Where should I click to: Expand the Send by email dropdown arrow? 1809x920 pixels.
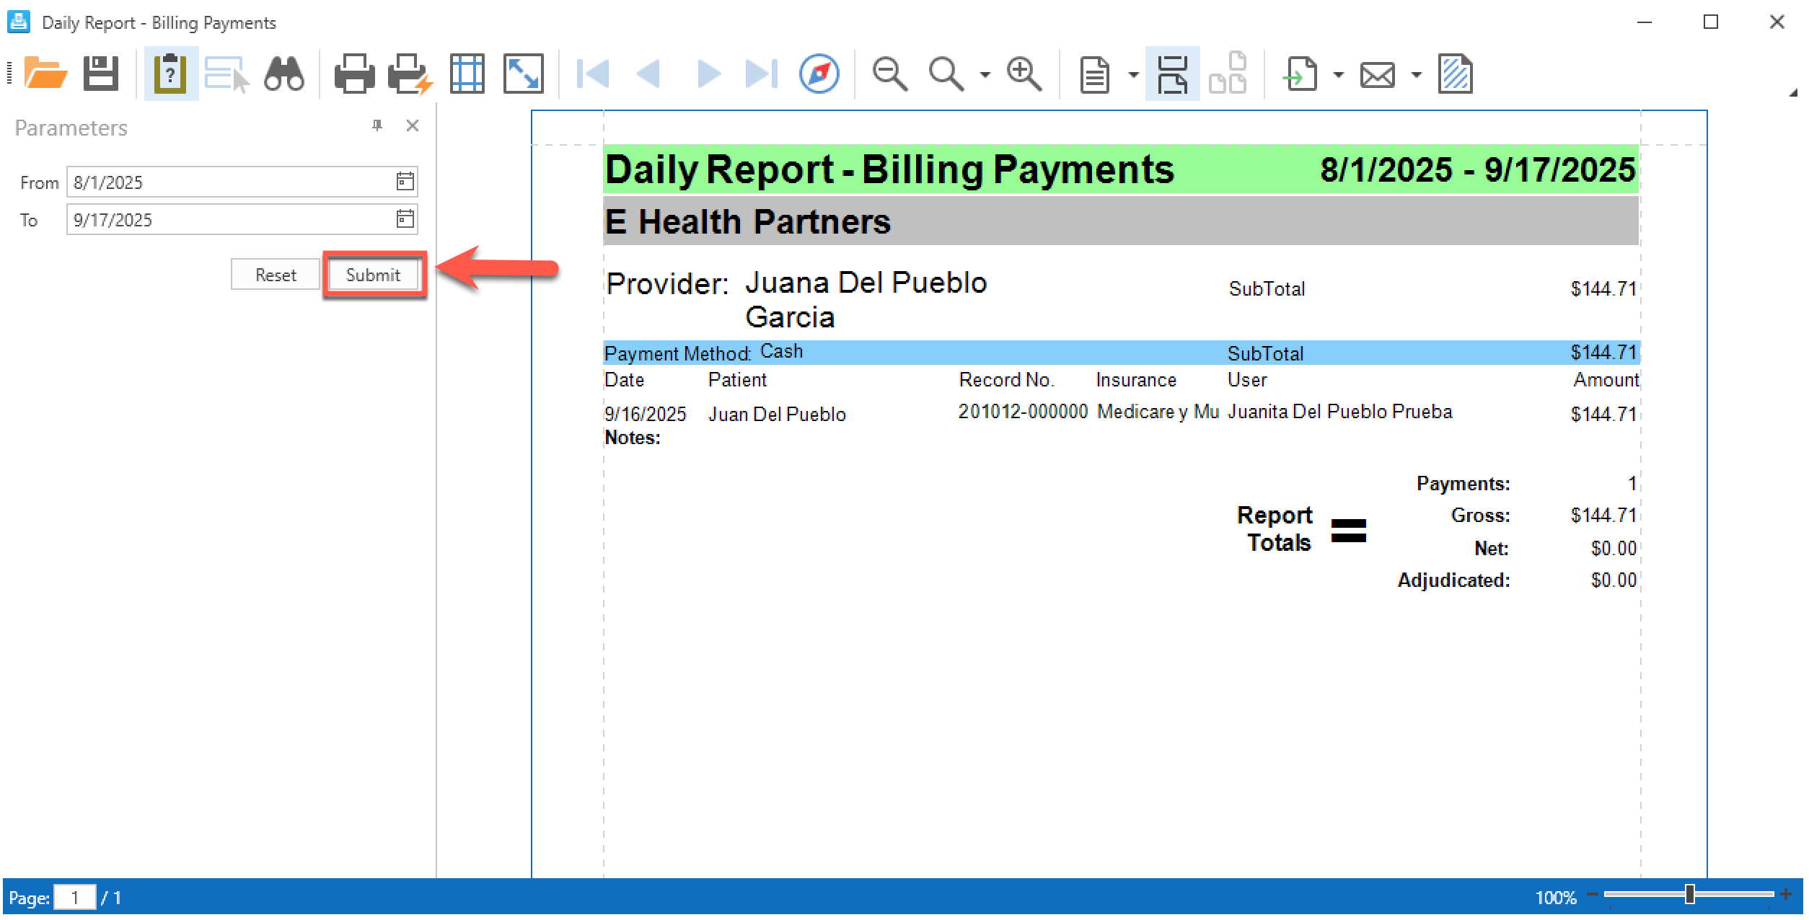point(1416,74)
